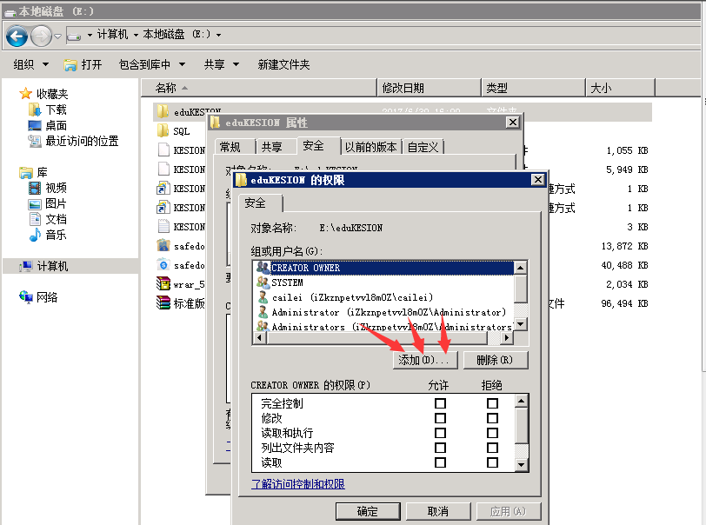Image resolution: width=706 pixels, height=525 pixels.
Task: Check 允许 for 读取和执行 permission
Action: [x=440, y=434]
